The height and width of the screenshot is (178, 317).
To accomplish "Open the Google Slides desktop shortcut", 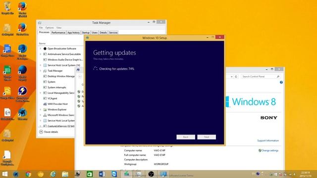I will (7, 93).
